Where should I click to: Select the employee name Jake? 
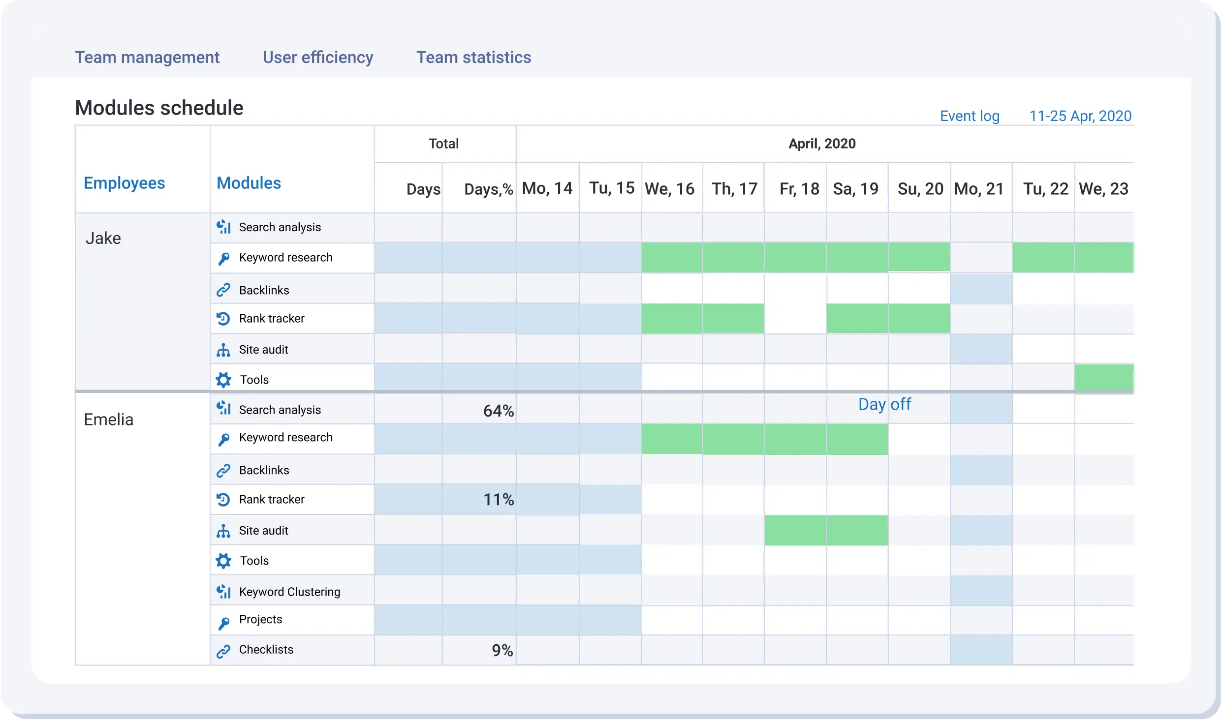(103, 238)
